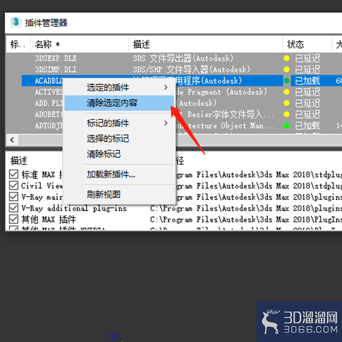The width and height of the screenshot is (342, 342).
Task: Click 清除标记 in the context menu
Action: [119, 154]
